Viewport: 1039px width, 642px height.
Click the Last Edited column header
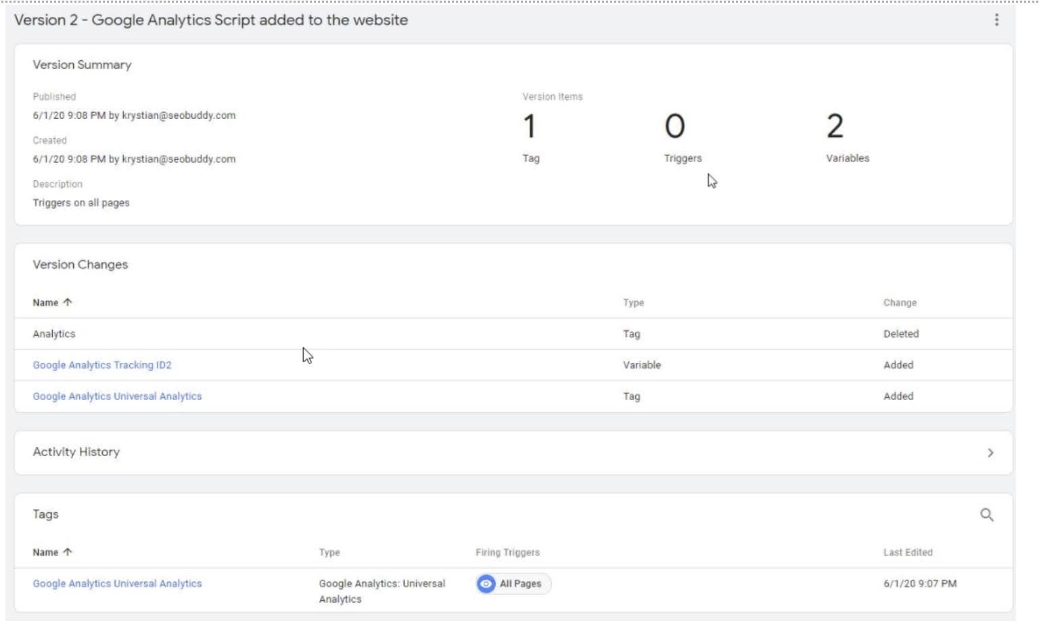point(908,553)
